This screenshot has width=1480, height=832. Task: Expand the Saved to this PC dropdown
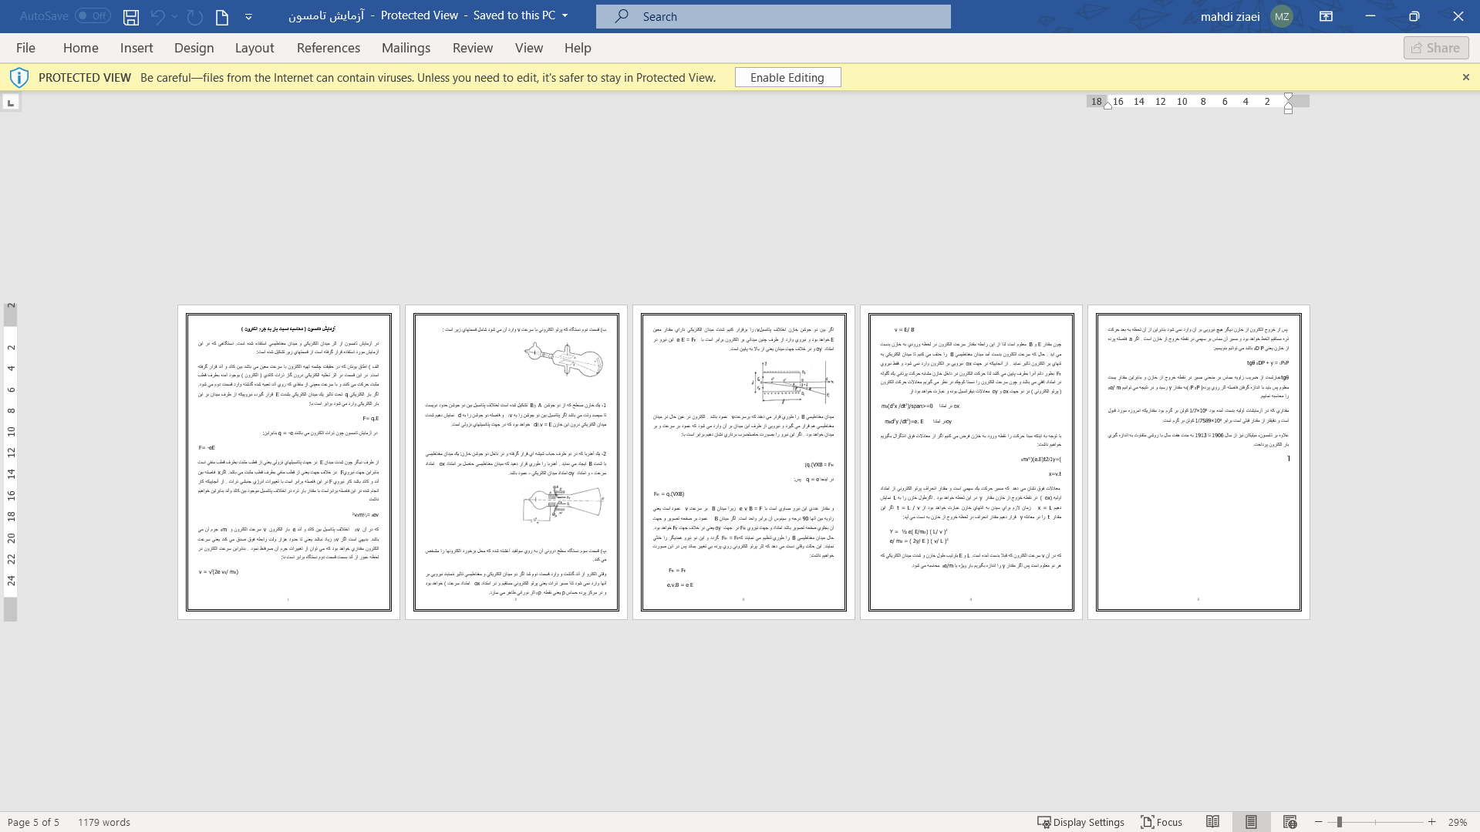565,15
